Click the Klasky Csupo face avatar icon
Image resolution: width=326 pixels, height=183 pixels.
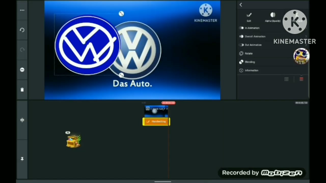301,56
